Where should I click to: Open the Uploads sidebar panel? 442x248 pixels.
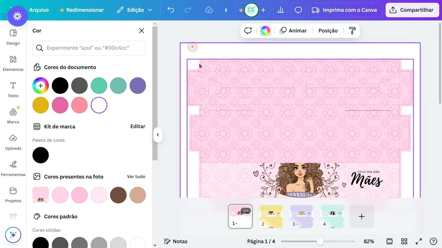click(13, 143)
